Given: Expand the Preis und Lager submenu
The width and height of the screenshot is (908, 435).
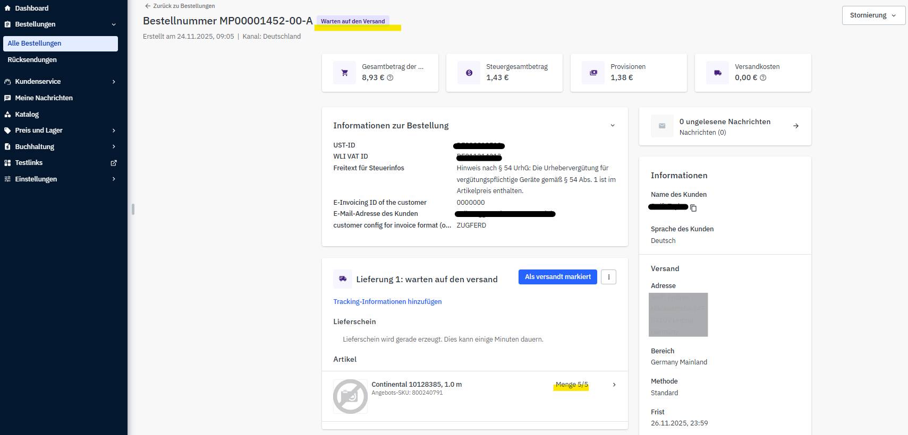Looking at the screenshot, I should (x=113, y=130).
